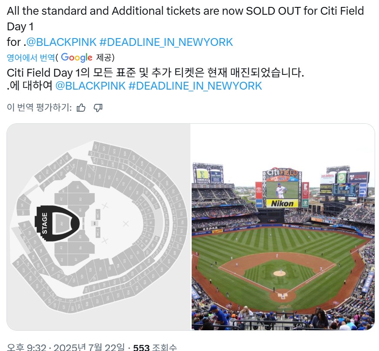
Task: Open the Citi Field stadium photo
Action: 283,227
